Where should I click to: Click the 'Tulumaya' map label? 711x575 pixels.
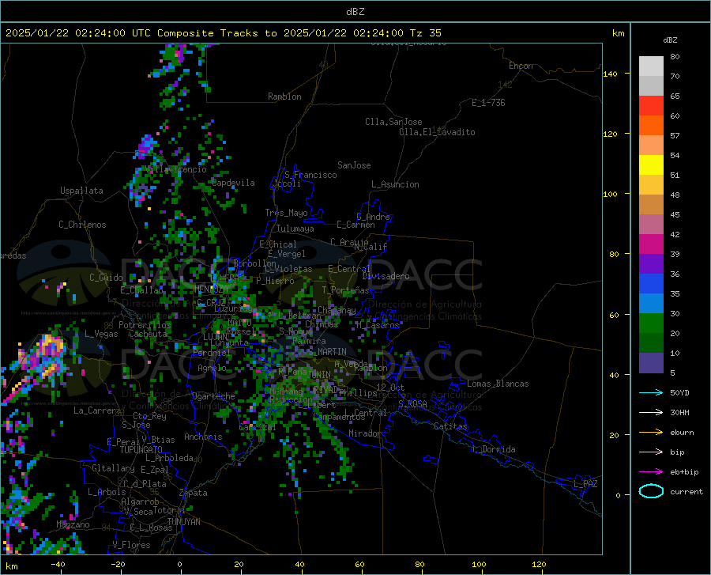click(x=295, y=229)
